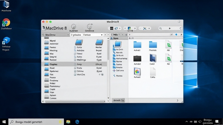Open the dropdown arrow next to blue X
This screenshot has width=223, height=125.
pyautogui.click(x=149, y=29)
